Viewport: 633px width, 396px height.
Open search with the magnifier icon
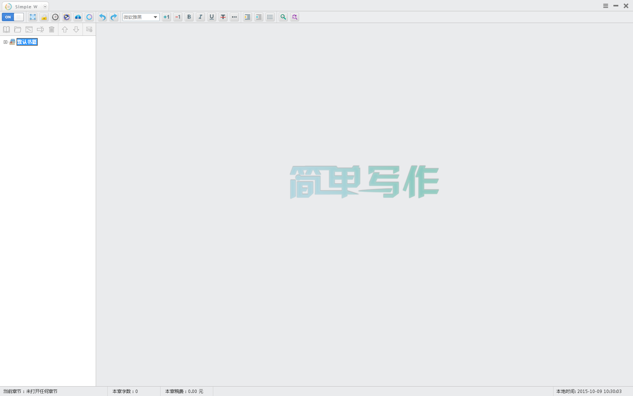283,17
